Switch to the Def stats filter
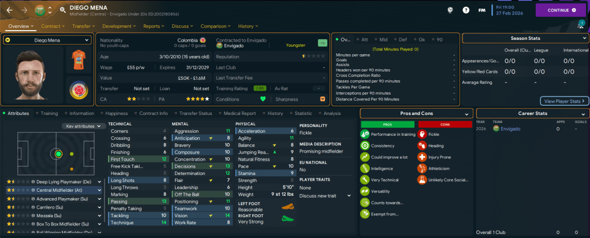Image resolution: width=590 pixels, height=238 pixels. 403,39
